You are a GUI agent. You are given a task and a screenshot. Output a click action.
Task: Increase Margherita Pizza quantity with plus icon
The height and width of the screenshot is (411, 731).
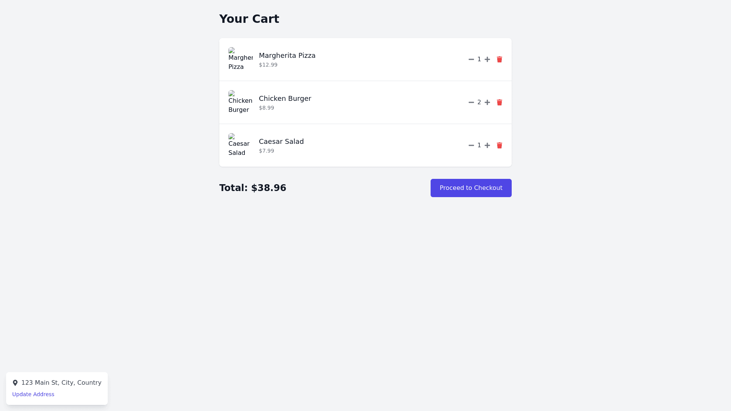coord(487,59)
